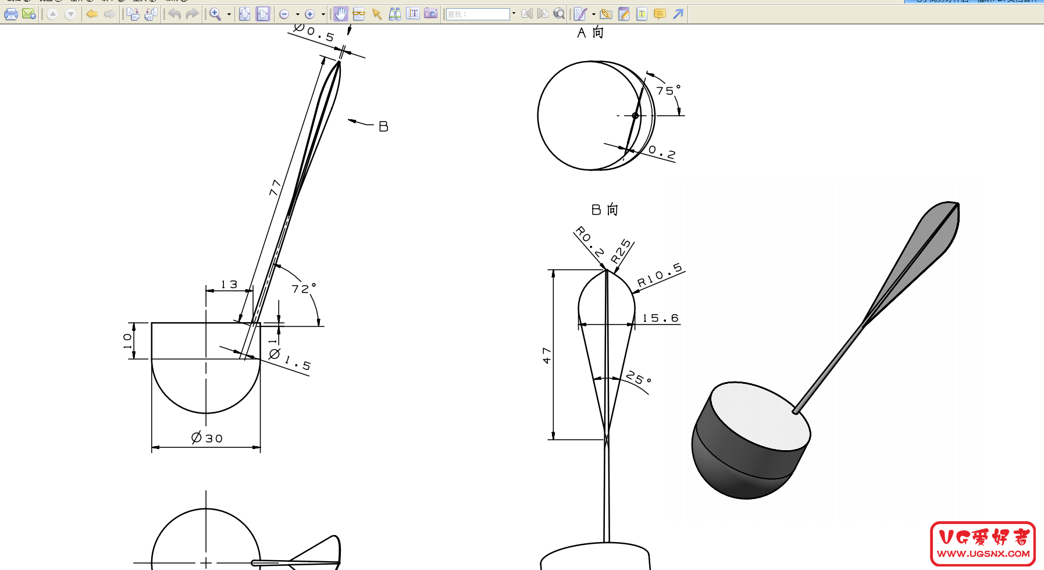Open the zoom tool dropdown arrow

pos(229,14)
